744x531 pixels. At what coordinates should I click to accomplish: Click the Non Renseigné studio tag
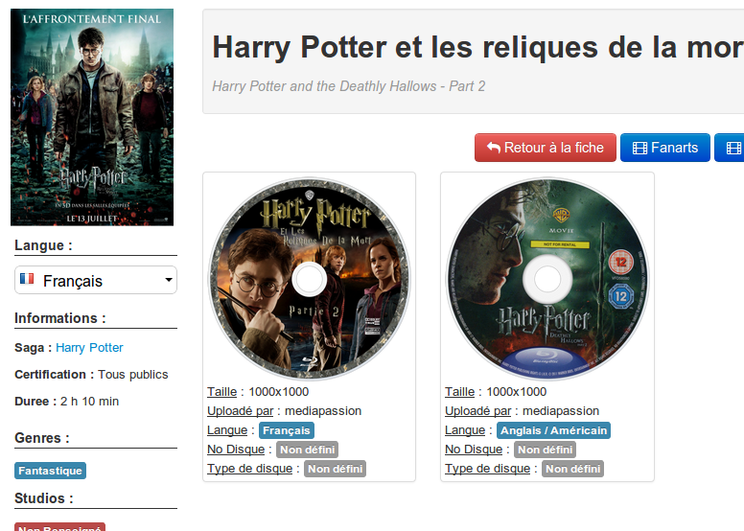coord(59,528)
